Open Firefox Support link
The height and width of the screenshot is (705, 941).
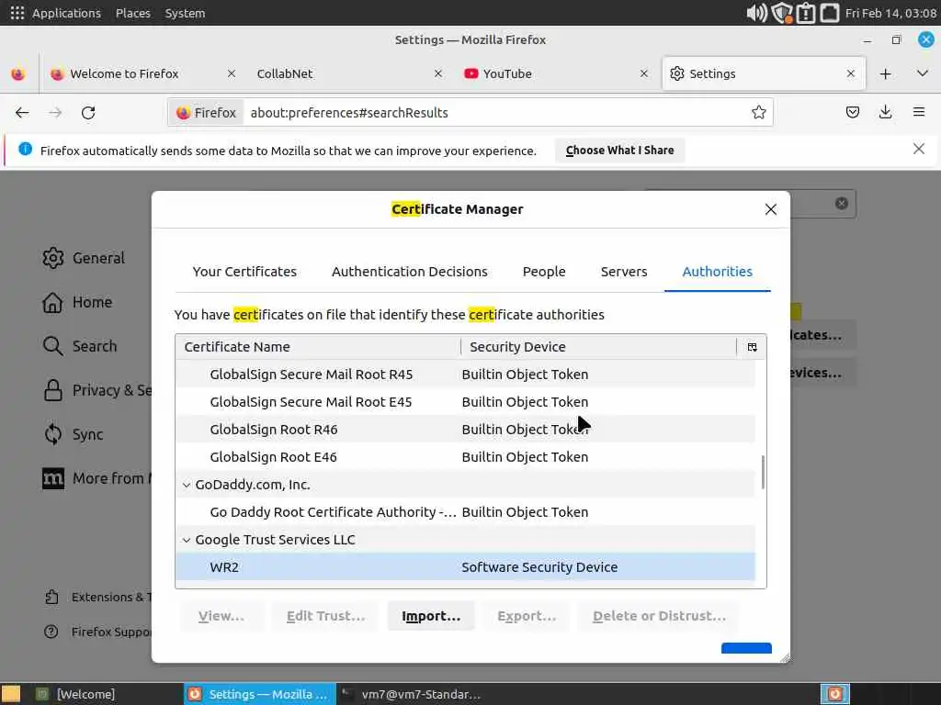(x=97, y=632)
